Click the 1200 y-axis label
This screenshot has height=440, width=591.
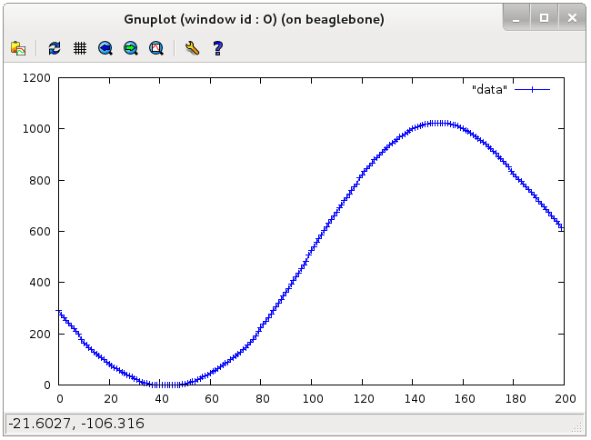36,78
